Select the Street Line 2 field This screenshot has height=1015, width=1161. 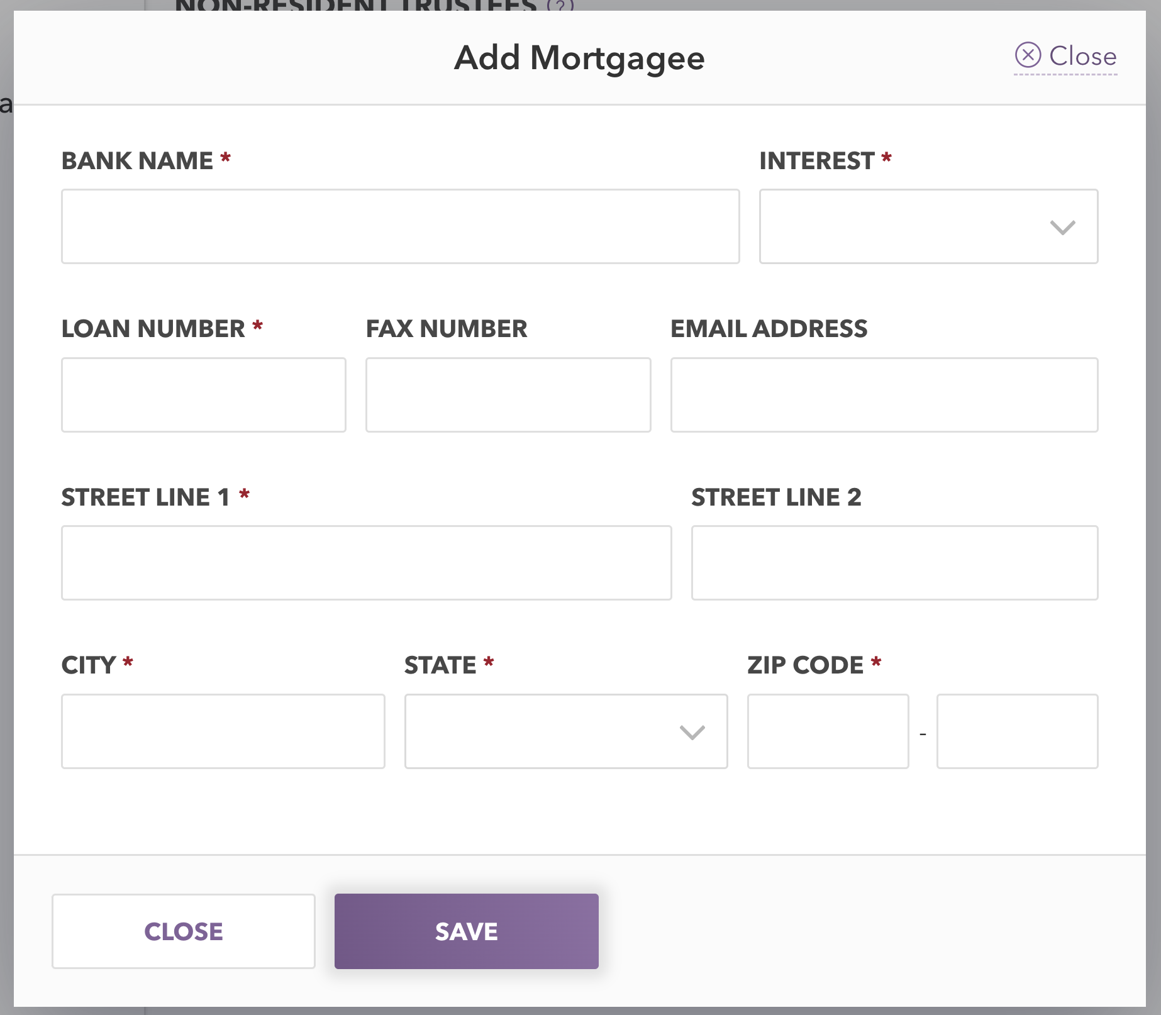(x=894, y=563)
